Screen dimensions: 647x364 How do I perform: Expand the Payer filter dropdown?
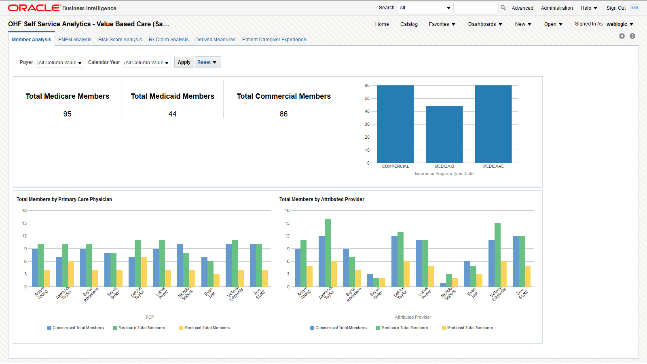pos(59,62)
